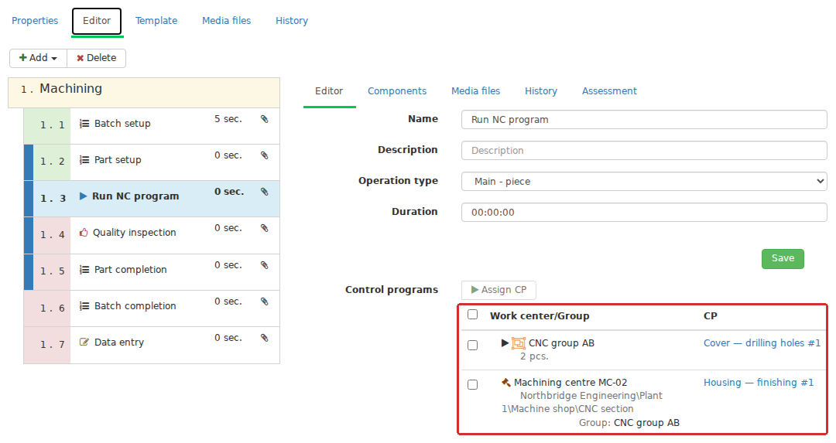Open the Housing — finishing #1 link
This screenshot has width=836, height=443.
[x=759, y=382]
